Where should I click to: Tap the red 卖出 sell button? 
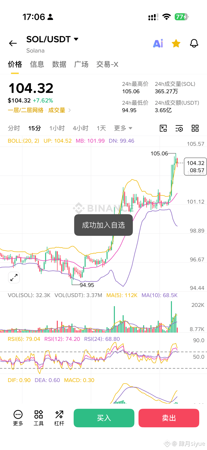[169, 418]
